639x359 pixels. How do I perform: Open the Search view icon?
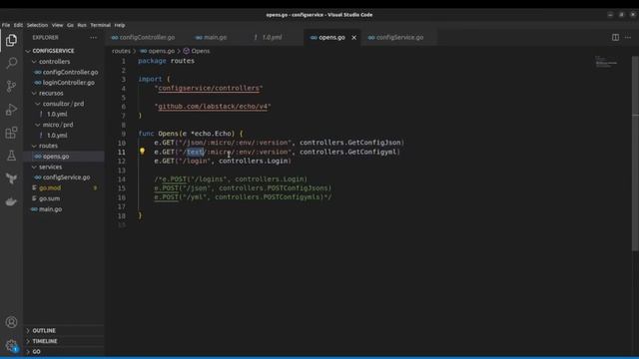(x=11, y=63)
